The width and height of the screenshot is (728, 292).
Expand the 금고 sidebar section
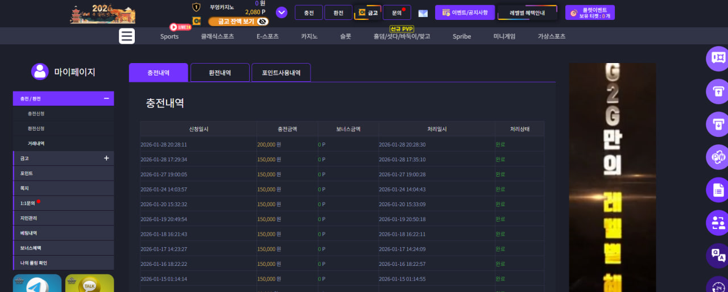tap(106, 158)
